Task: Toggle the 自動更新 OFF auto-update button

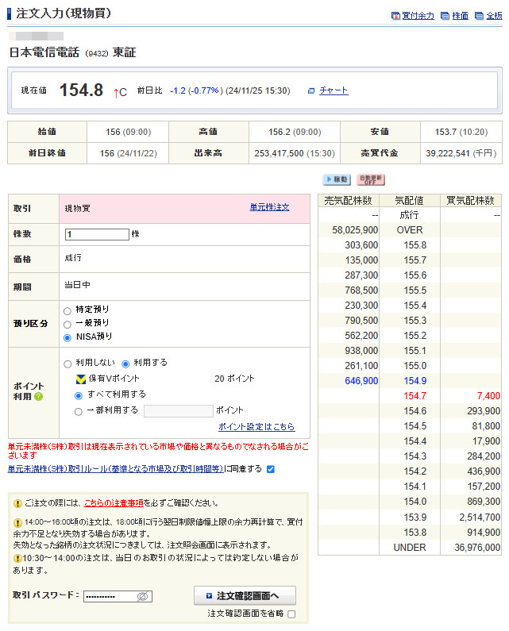Action: (x=370, y=180)
